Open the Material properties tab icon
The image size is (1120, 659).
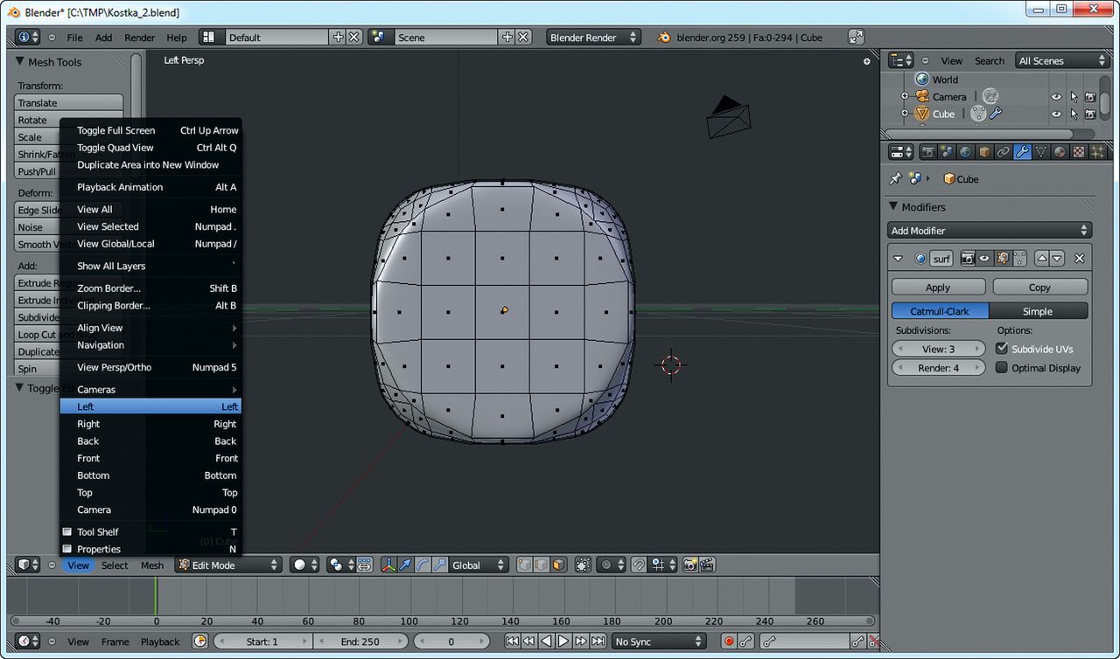click(1060, 152)
